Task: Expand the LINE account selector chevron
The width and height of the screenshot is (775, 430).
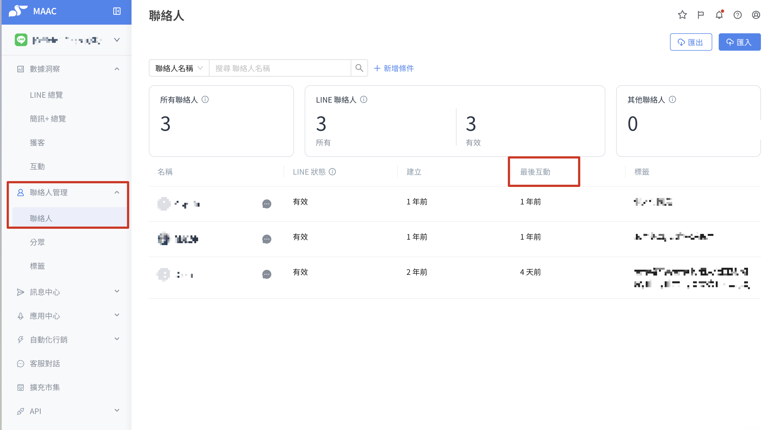Action: (x=117, y=40)
